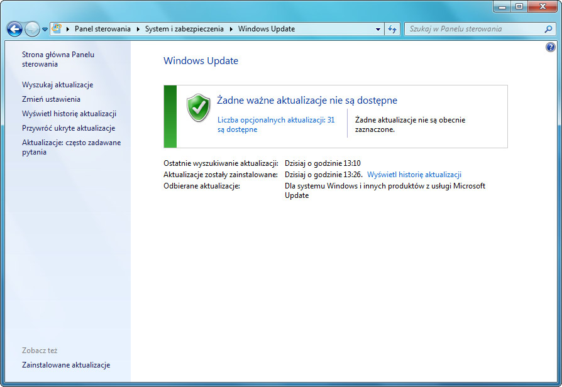Click the green shield check icon
This screenshot has height=387, width=562.
[198, 107]
